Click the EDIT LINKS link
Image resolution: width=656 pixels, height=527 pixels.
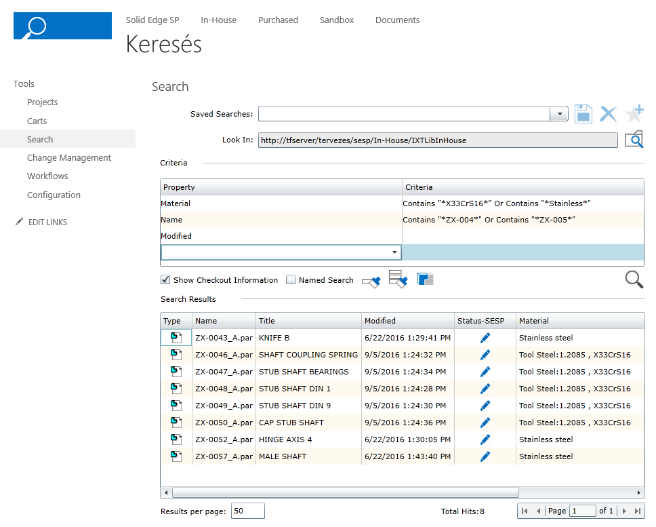pyautogui.click(x=47, y=222)
